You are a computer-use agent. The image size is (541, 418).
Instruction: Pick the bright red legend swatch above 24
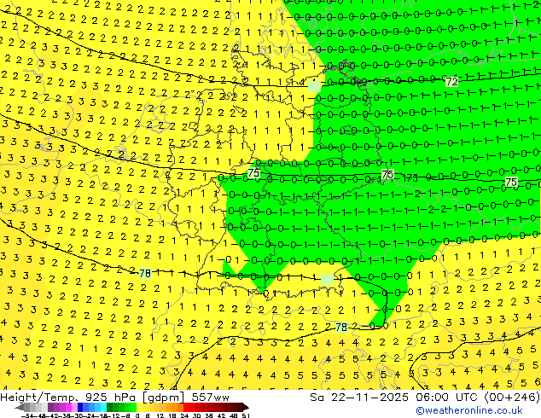coord(186,407)
